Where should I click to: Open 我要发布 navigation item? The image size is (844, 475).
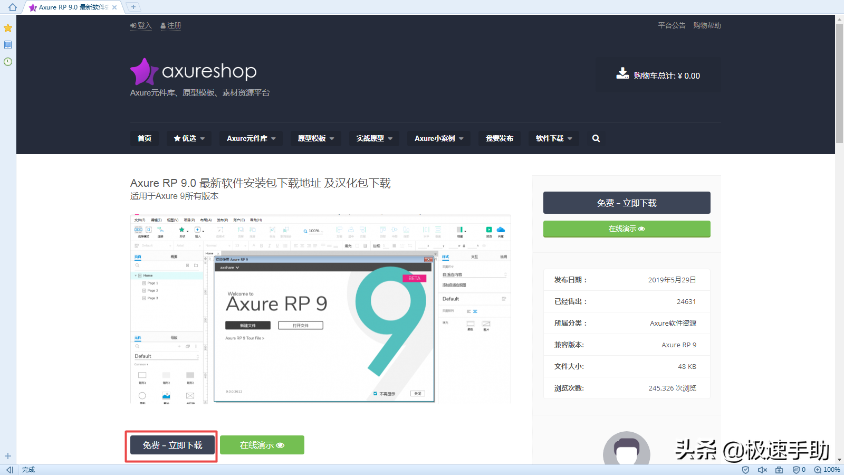coord(500,138)
